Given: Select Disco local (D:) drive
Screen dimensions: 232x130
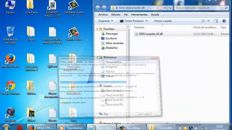Looking at the screenshot, I should (x=112, y=95).
